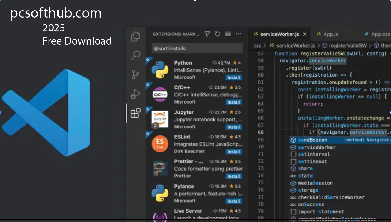Pick the state suggestion
The width and height of the screenshot is (391, 222).
click(x=340, y=176)
